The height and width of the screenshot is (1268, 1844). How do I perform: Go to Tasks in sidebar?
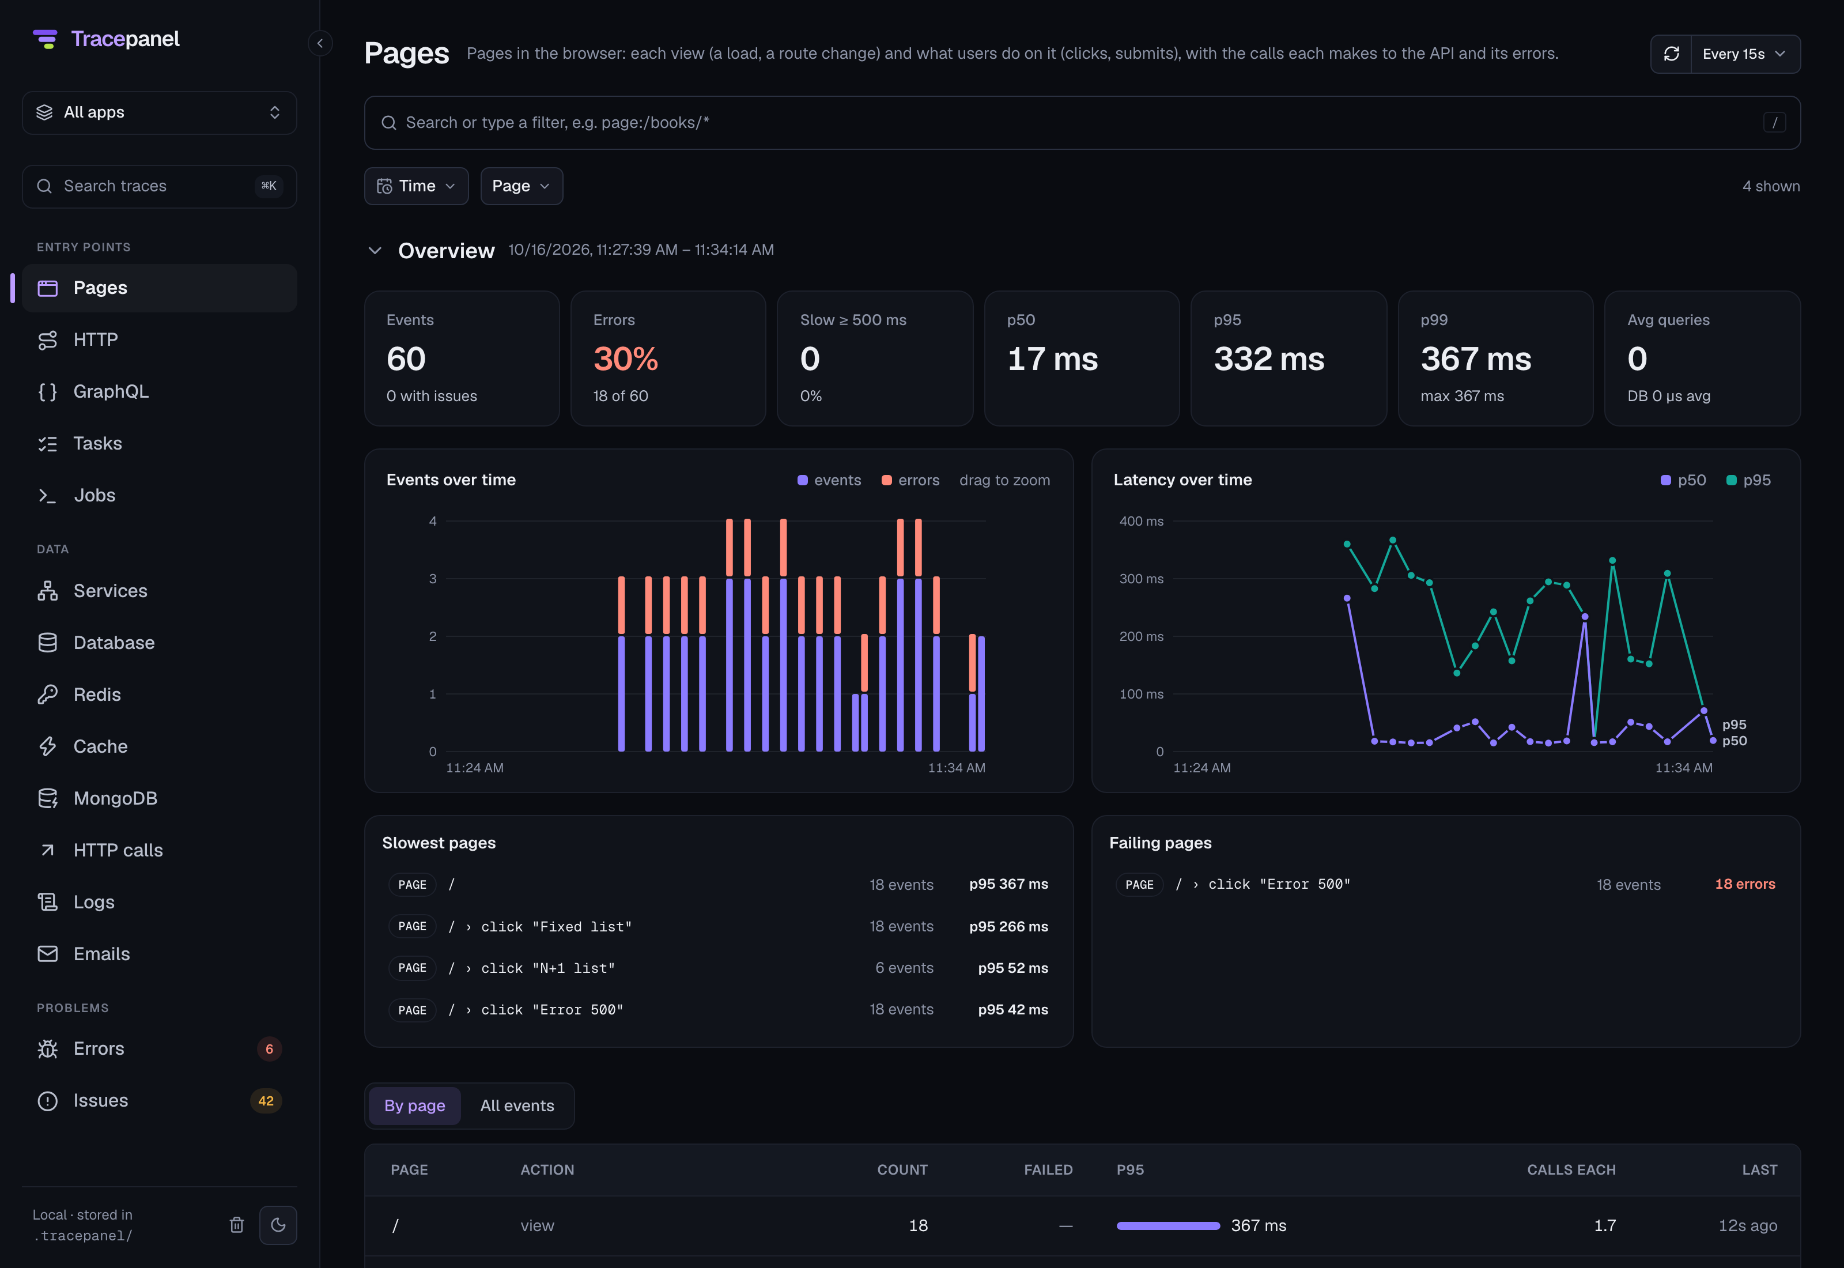click(x=160, y=443)
